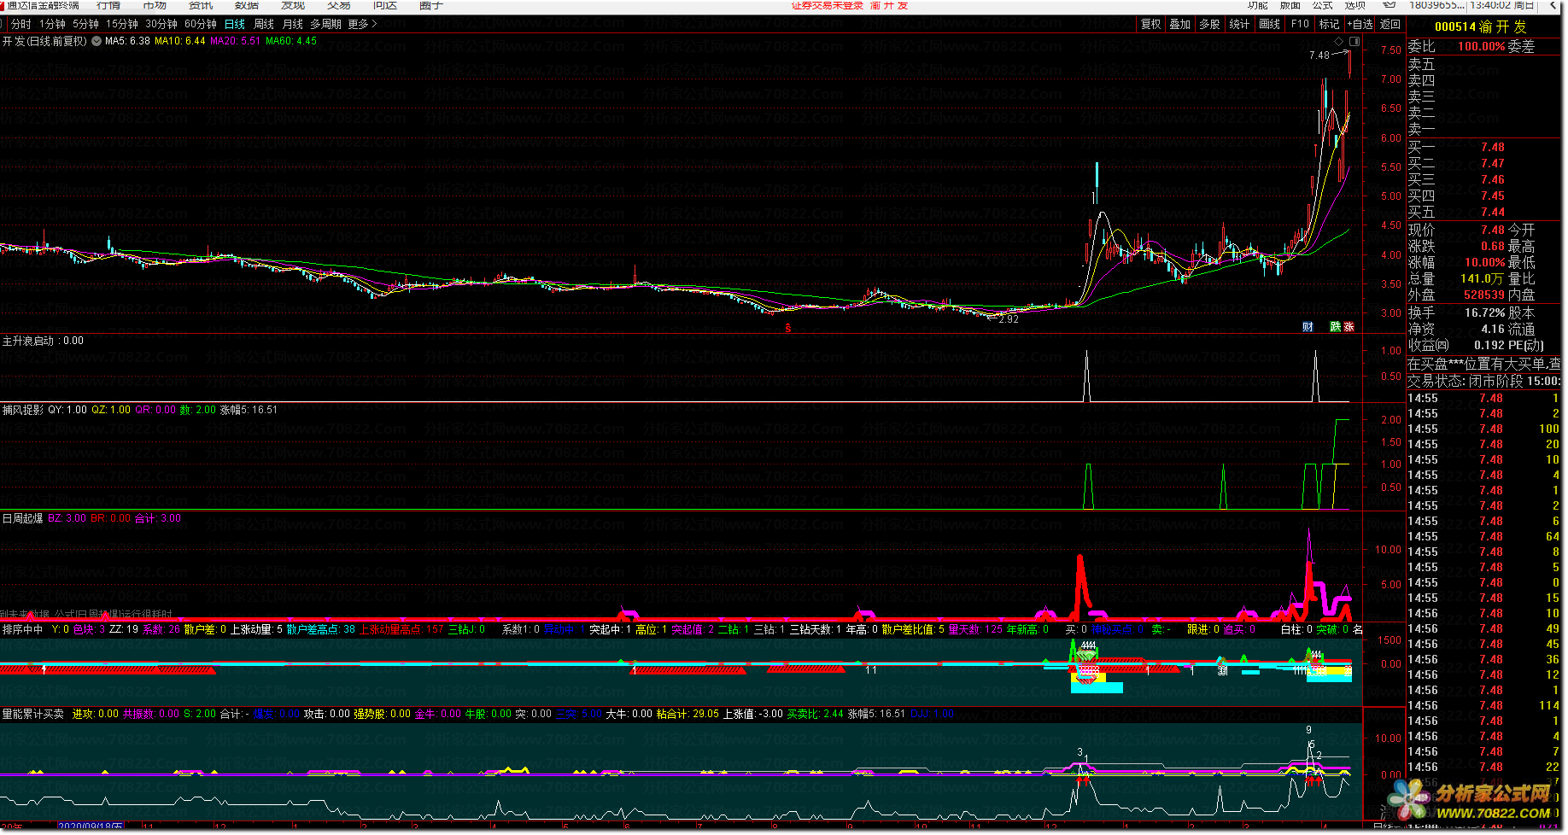Screen dimensions: 1568x835
Task: Click the 叠加 overlay toolbar button
Action: coord(1180,24)
